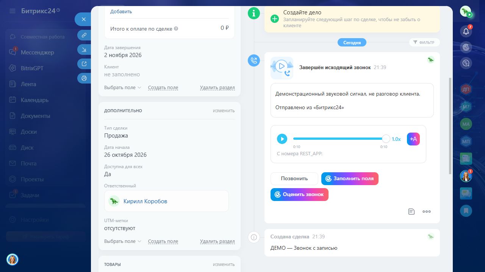
Task: Click Удалить раздел in the Дополнительно section
Action: click(x=217, y=241)
